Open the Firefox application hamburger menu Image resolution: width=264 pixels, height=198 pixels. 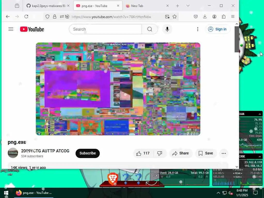[233, 16]
